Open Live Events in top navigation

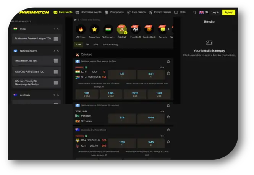coord(63,12)
